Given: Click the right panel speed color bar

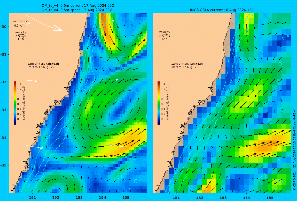Looking at the screenshot, I should click(159, 103).
